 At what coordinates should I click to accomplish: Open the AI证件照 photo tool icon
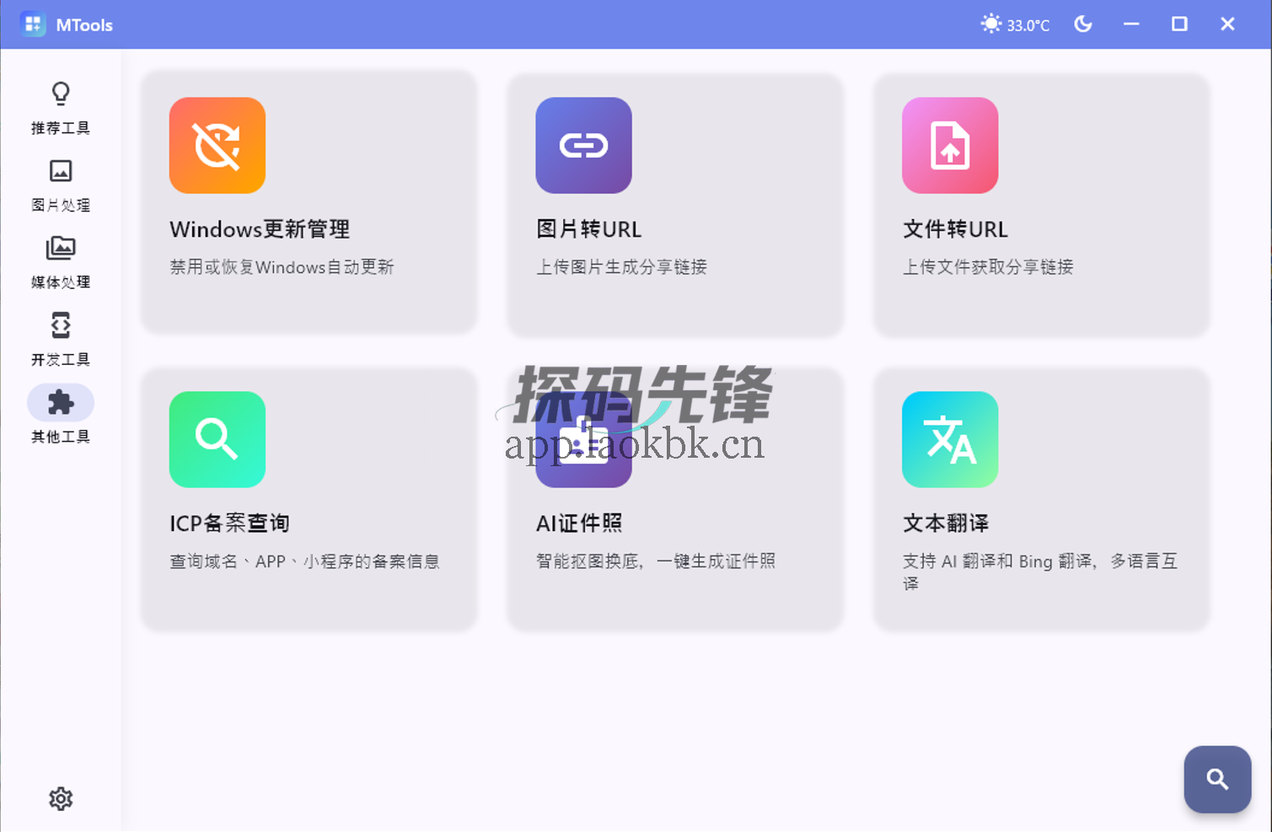583,439
